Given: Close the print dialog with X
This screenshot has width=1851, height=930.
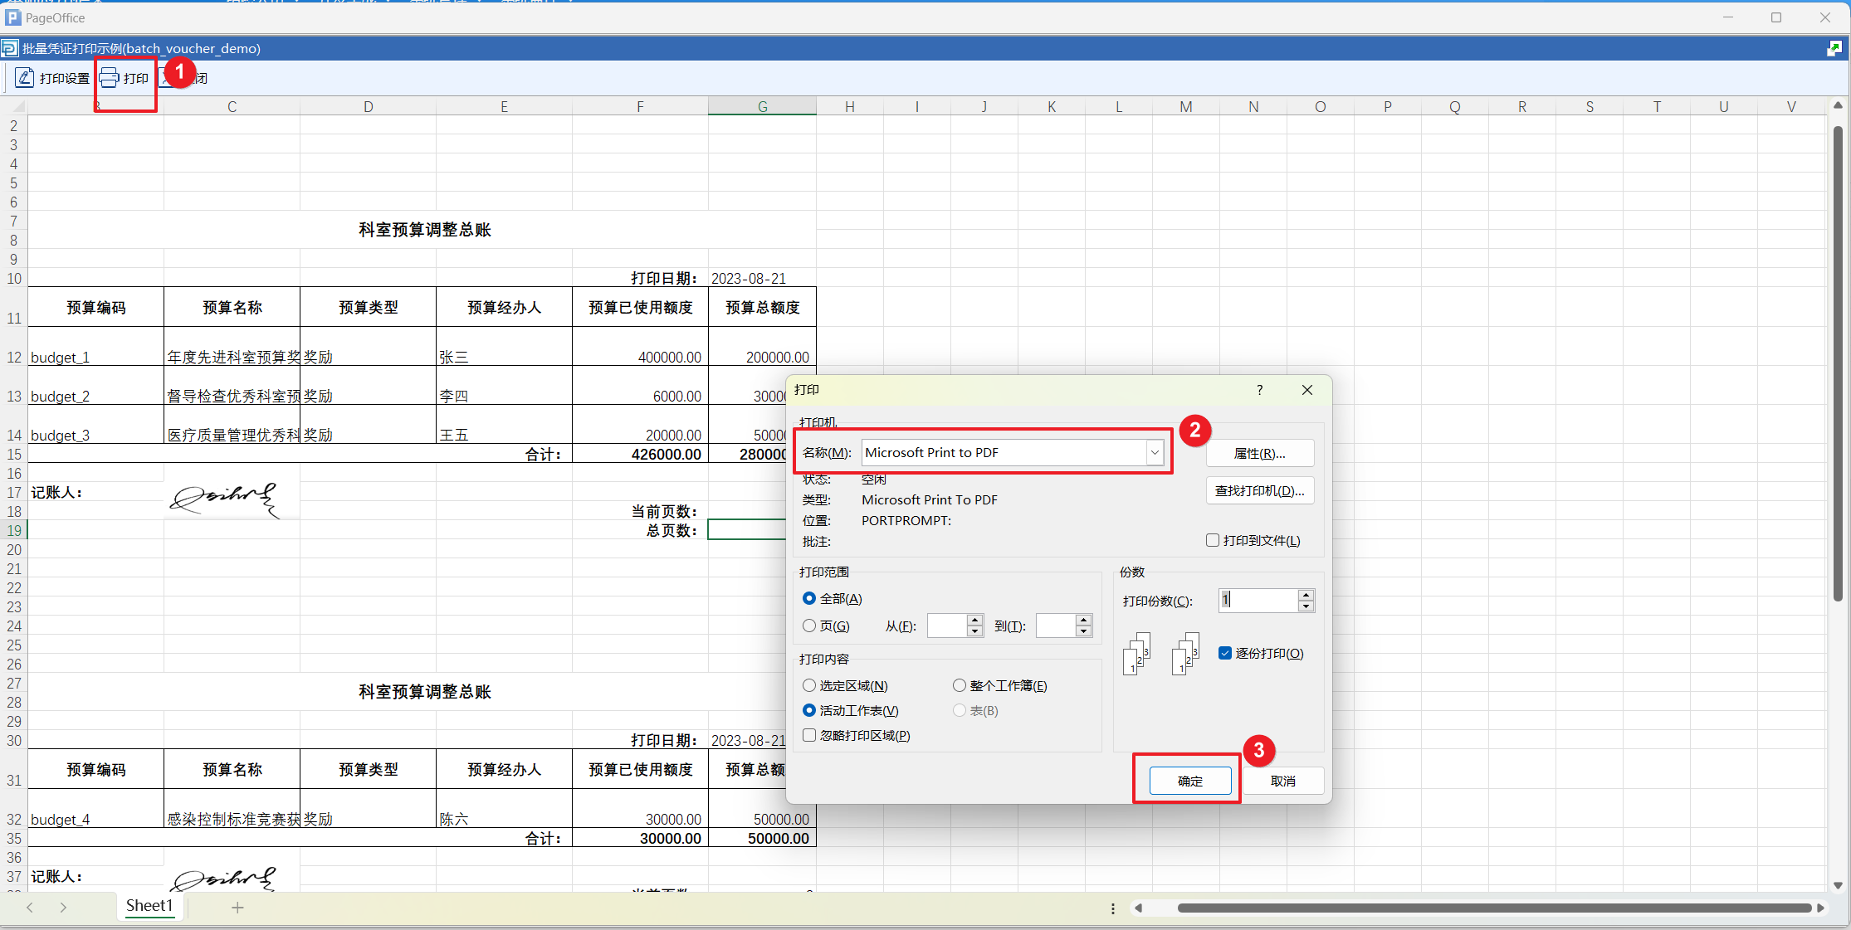Looking at the screenshot, I should pyautogui.click(x=1306, y=390).
